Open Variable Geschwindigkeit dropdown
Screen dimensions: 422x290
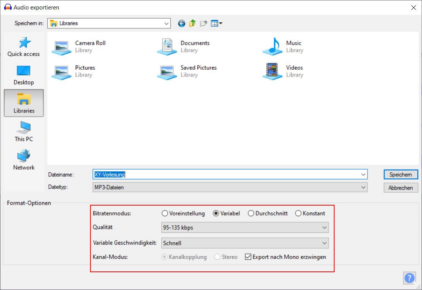point(245,243)
